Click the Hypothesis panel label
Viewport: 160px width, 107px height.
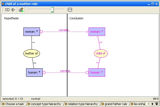tap(11, 18)
